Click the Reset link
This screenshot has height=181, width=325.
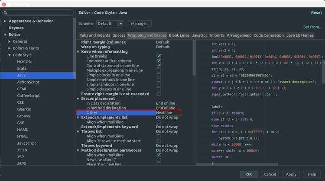click(316, 13)
